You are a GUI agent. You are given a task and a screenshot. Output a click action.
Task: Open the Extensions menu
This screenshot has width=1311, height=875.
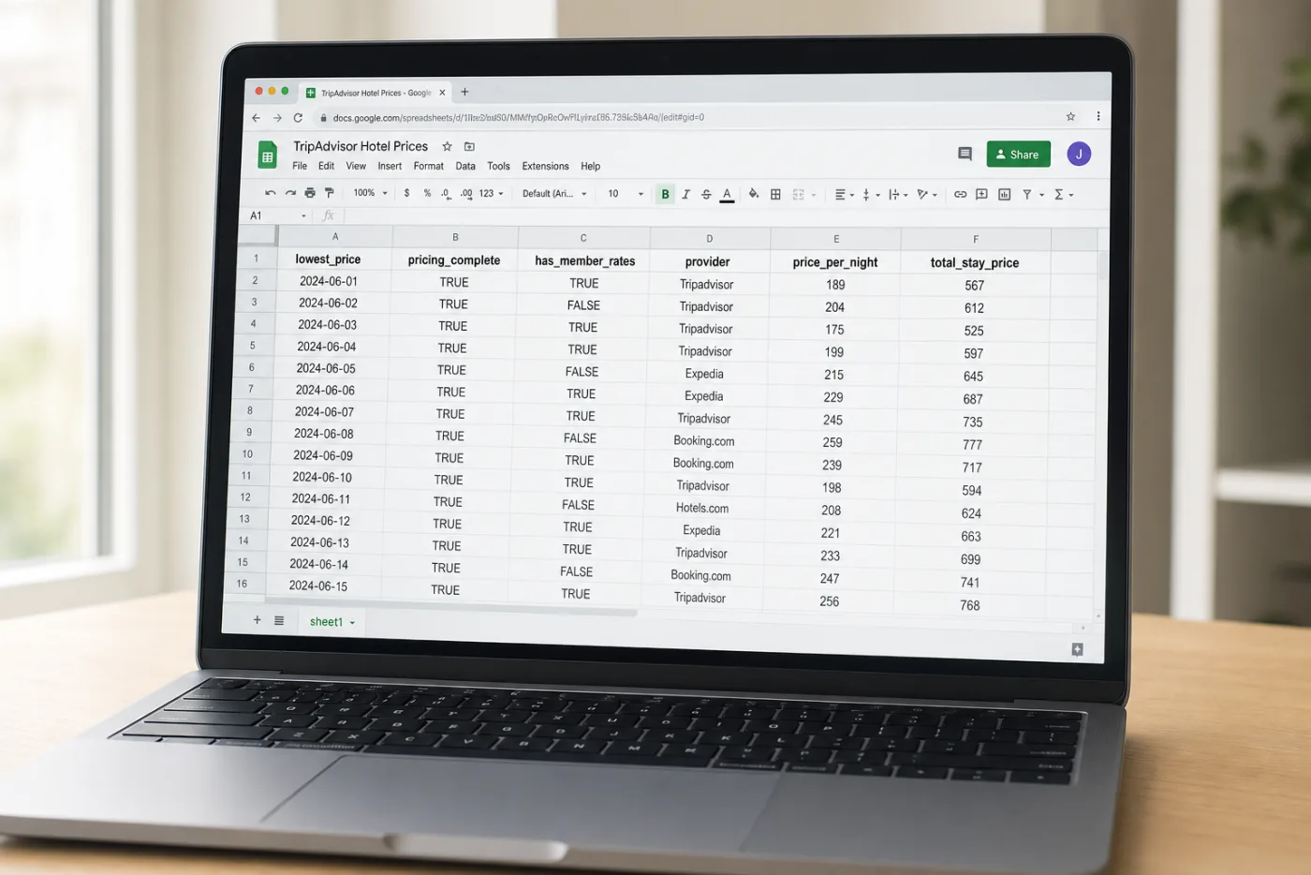coord(545,166)
